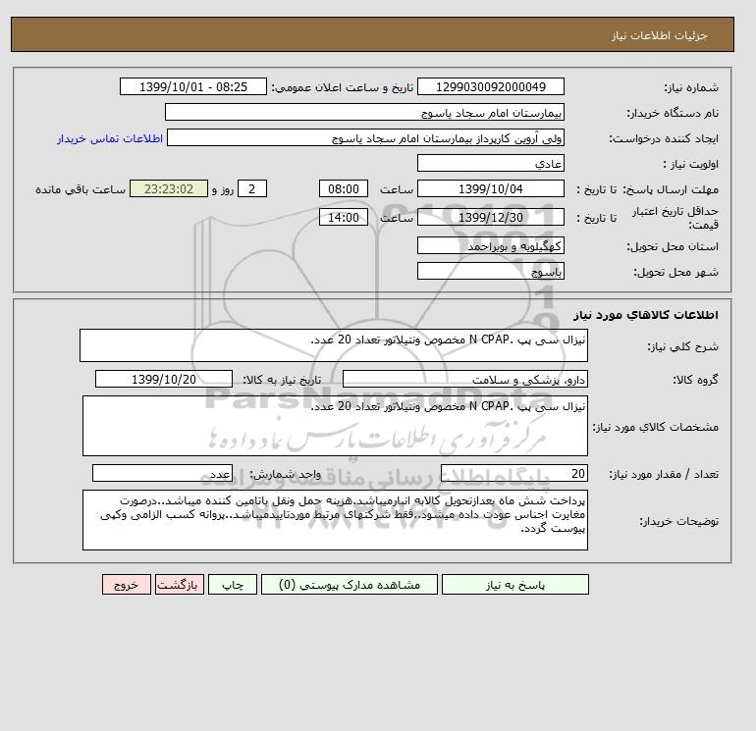Screen dimensions: 756x731
Task: Click the label مشخصات کالای مورد نیاز:
Action: (656, 427)
